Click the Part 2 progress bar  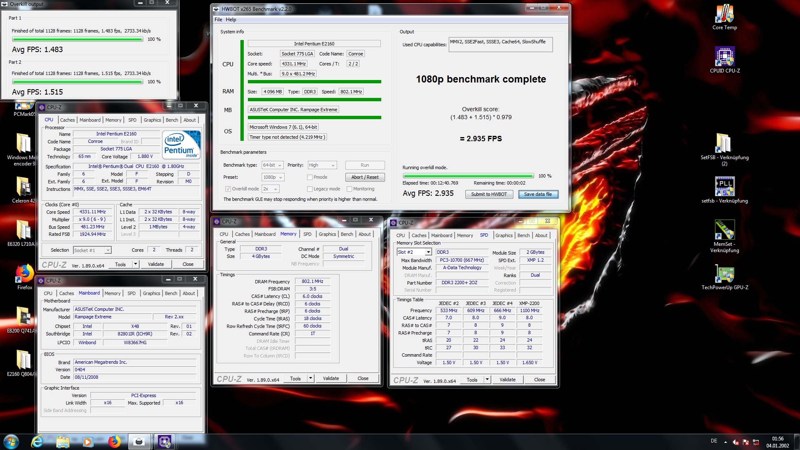tap(77, 82)
